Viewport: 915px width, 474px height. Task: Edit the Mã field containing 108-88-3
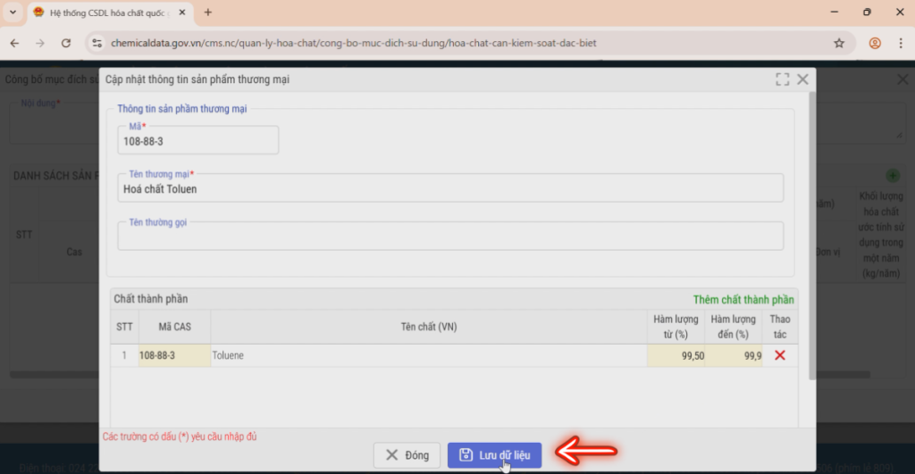(x=197, y=140)
